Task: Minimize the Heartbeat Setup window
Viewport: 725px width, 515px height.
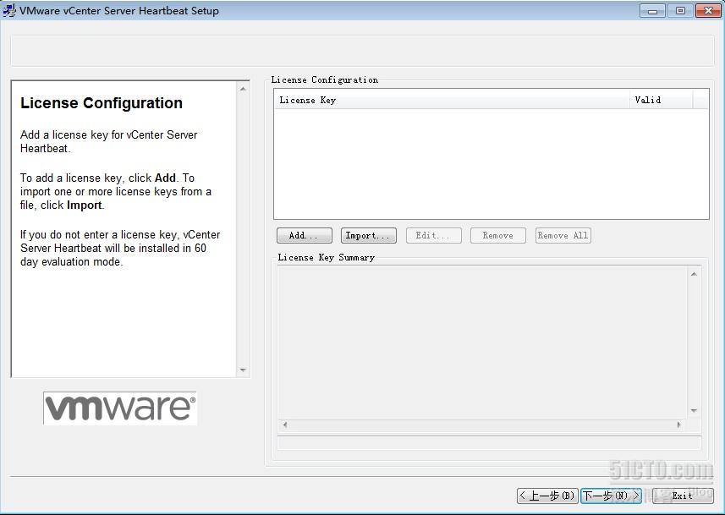Action: [x=653, y=11]
